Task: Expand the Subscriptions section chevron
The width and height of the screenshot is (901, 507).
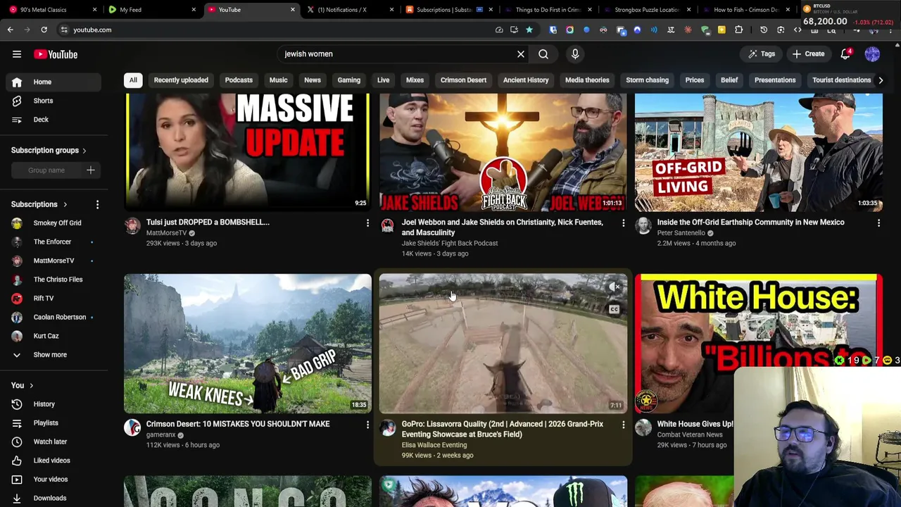Action: coord(65,205)
